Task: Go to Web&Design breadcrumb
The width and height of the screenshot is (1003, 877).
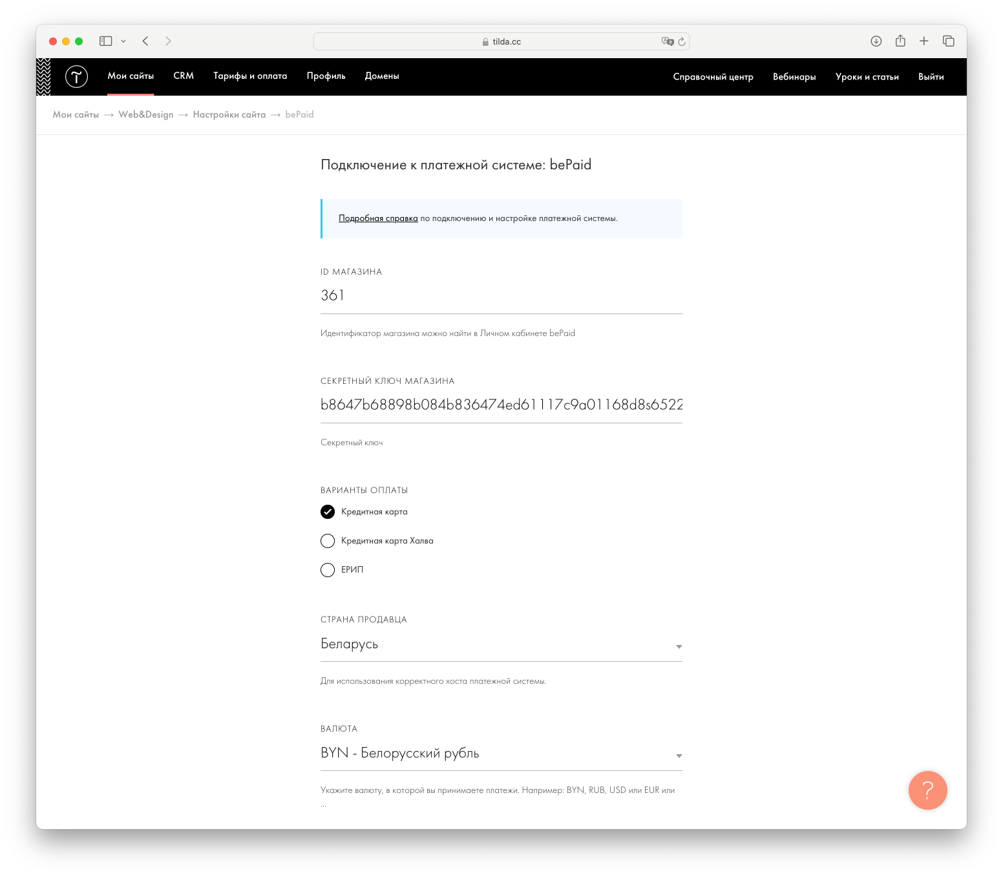Action: coord(146,114)
